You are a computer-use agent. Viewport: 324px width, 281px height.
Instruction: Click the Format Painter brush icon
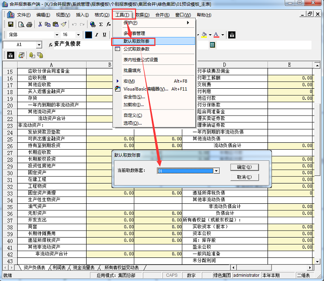tap(63, 24)
